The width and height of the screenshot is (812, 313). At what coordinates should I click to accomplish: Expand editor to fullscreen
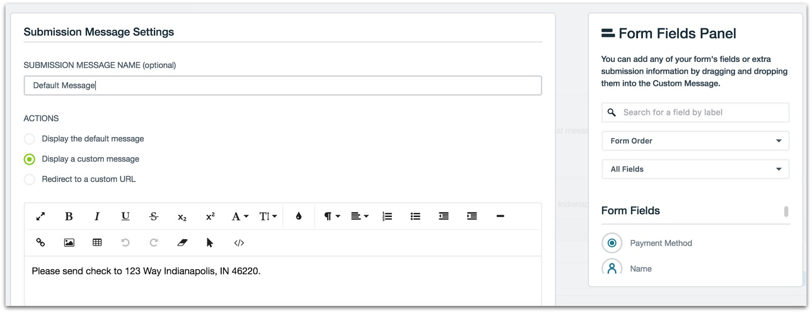tap(41, 217)
